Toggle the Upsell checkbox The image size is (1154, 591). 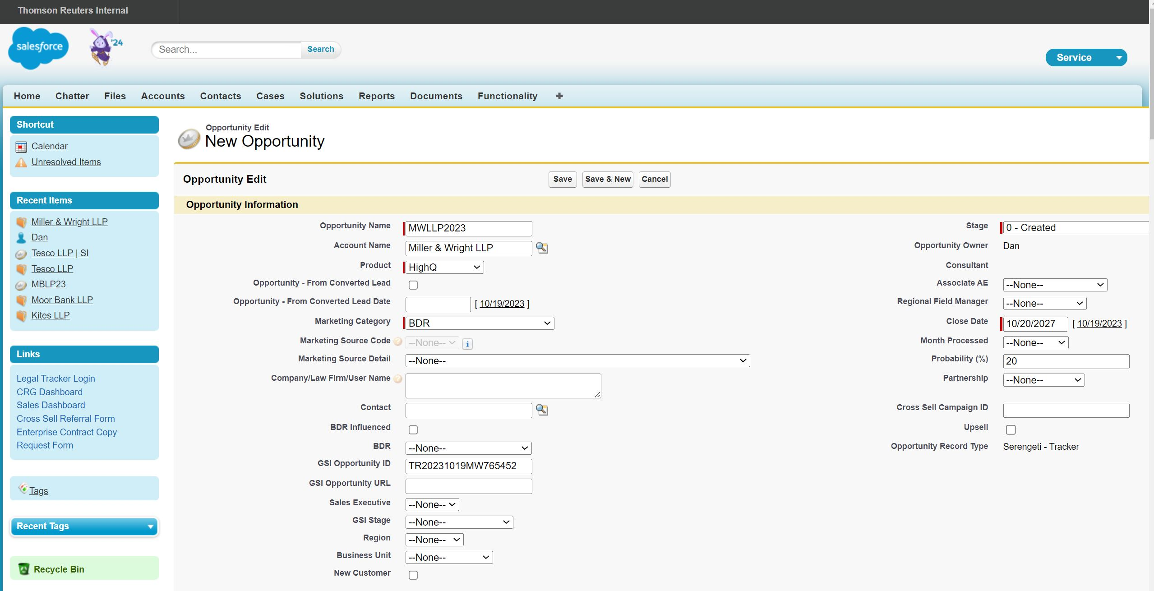[1011, 430]
